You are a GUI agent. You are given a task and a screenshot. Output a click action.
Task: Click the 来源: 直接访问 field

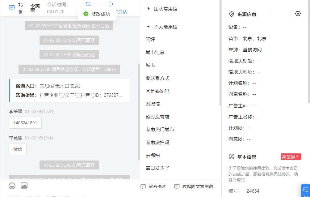[x=245, y=49]
